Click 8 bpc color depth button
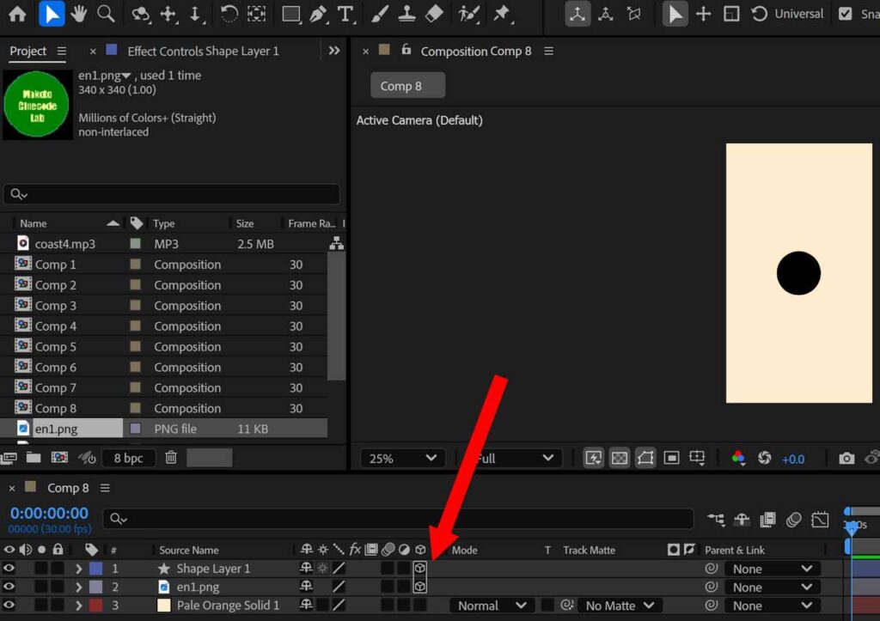This screenshot has height=621, width=880. pyautogui.click(x=128, y=458)
